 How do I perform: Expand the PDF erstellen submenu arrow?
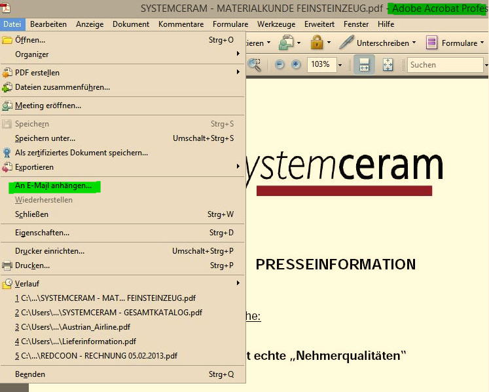238,72
